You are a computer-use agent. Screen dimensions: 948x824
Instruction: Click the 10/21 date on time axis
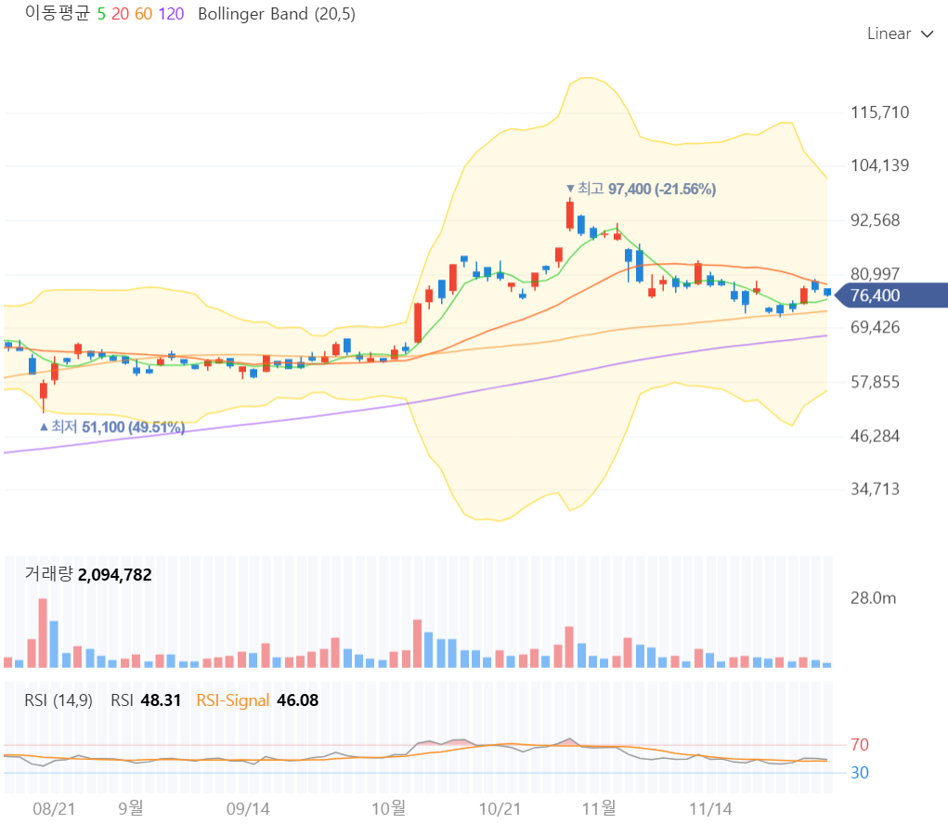(500, 809)
